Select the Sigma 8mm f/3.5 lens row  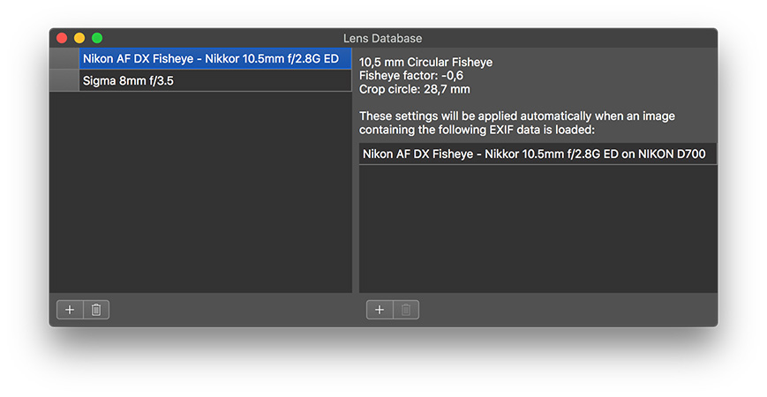point(215,80)
